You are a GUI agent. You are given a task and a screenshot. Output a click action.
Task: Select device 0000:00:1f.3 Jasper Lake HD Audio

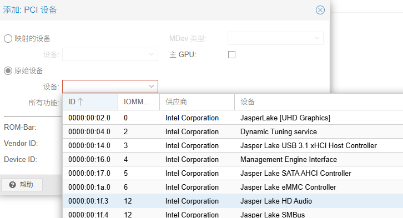[x=233, y=201]
